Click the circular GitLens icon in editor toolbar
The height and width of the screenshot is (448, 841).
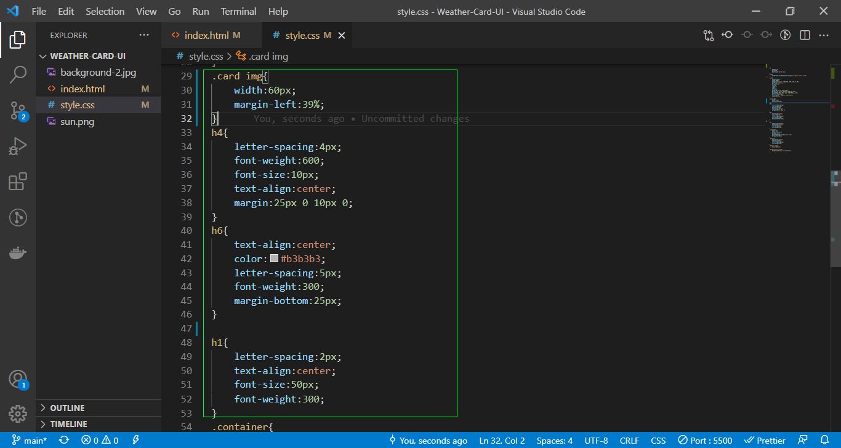[785, 35]
